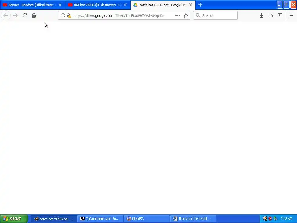
Task: Close the batch.bat VIRUS.bat Drive tab
Action: (191, 5)
